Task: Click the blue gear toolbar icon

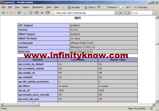Action: tap(42, 13)
